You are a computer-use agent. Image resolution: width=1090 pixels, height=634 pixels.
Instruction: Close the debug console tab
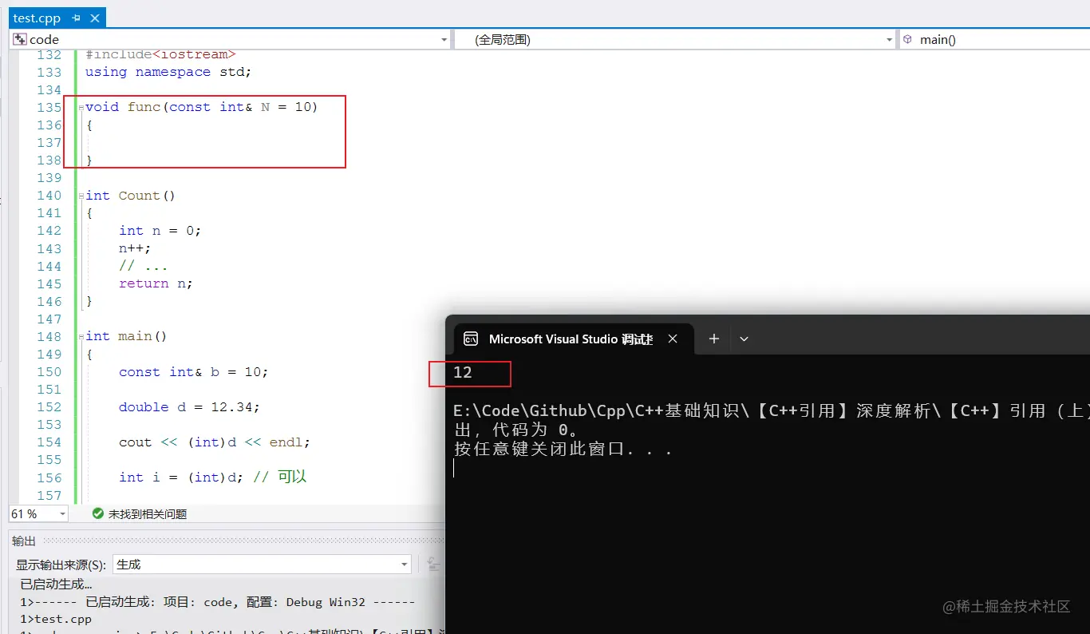coord(673,339)
